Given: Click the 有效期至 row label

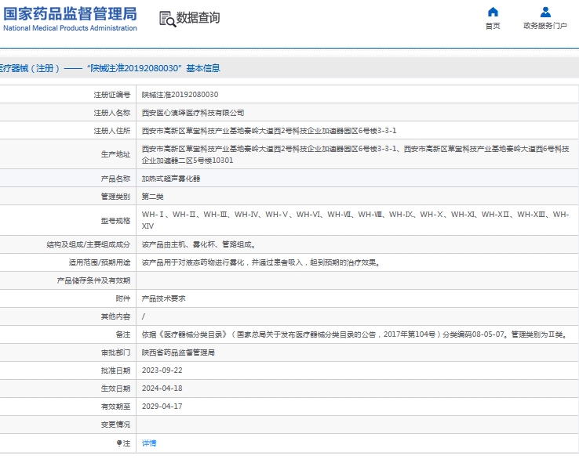Looking at the screenshot, I should click(x=115, y=407).
